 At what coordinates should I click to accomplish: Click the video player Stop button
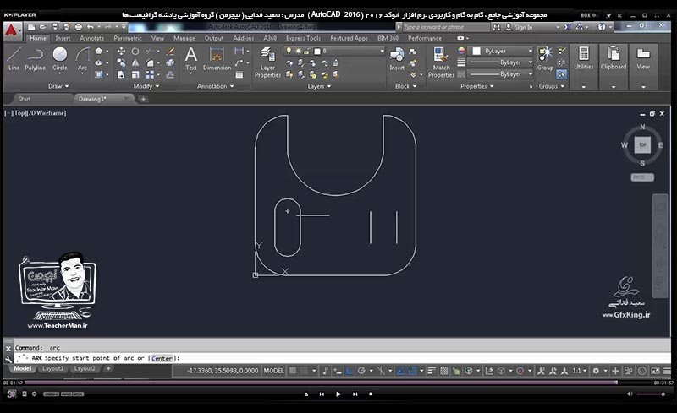(x=371, y=394)
